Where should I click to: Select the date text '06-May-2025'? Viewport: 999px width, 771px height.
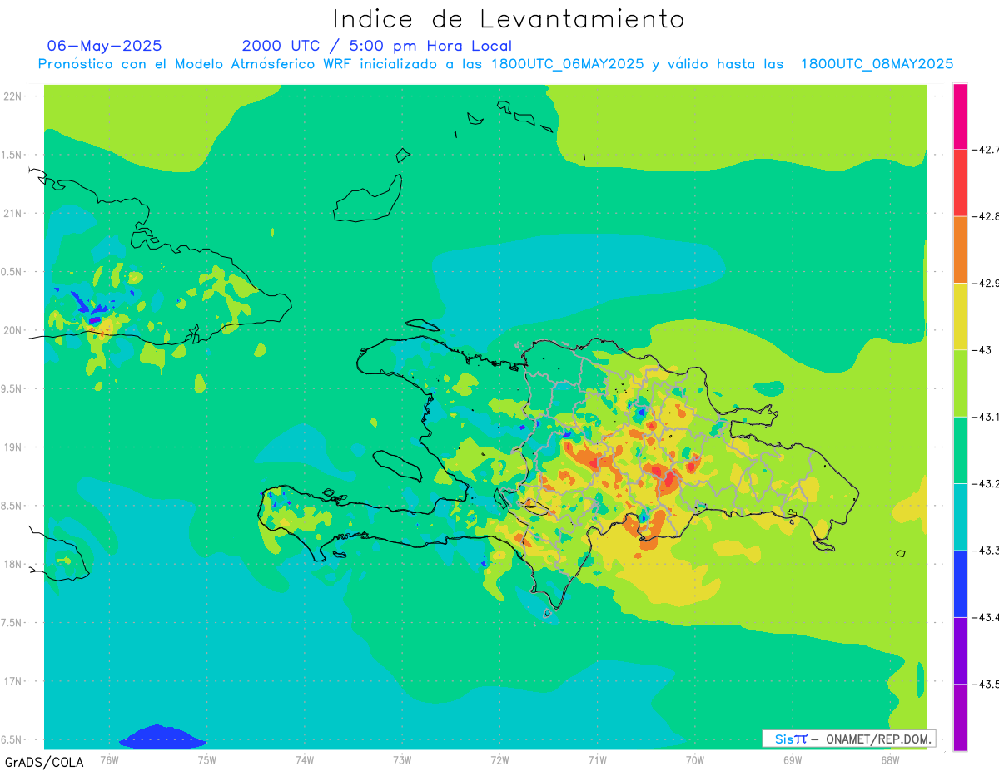(x=105, y=46)
